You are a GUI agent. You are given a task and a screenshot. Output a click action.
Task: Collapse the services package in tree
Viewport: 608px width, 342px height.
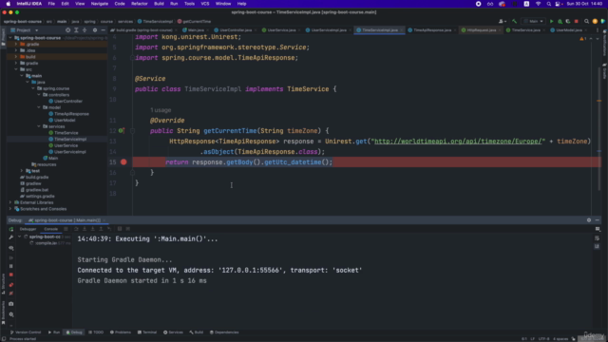point(39,126)
